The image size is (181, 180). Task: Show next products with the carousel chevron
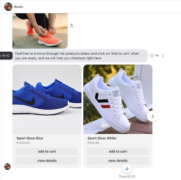tap(152, 116)
